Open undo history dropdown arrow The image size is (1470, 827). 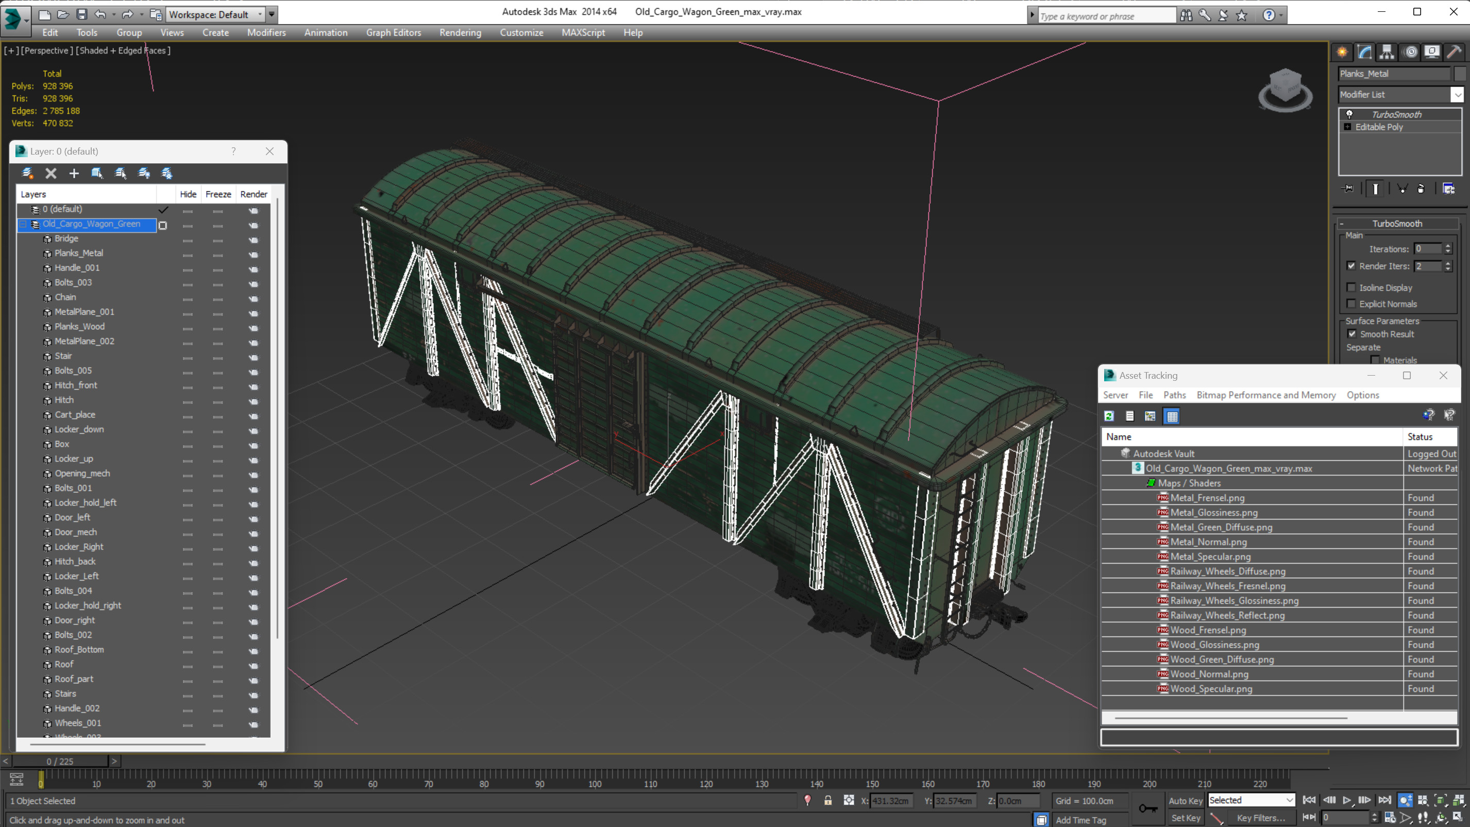click(113, 14)
